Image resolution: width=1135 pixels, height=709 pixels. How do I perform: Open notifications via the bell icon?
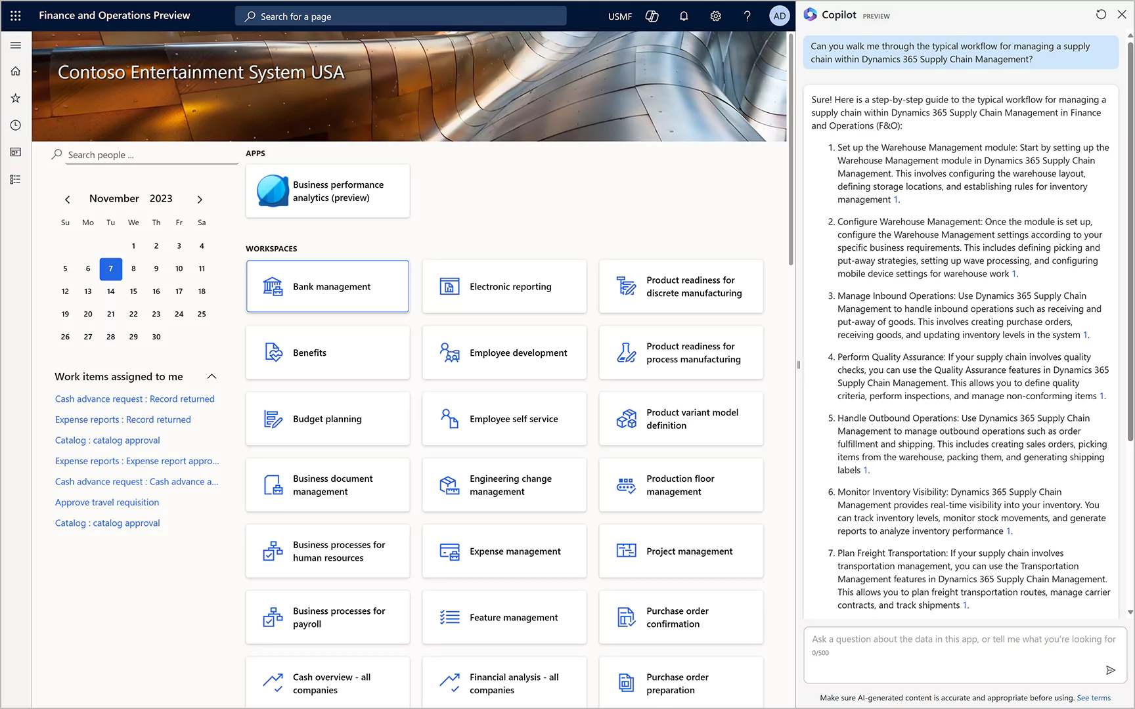tap(683, 16)
